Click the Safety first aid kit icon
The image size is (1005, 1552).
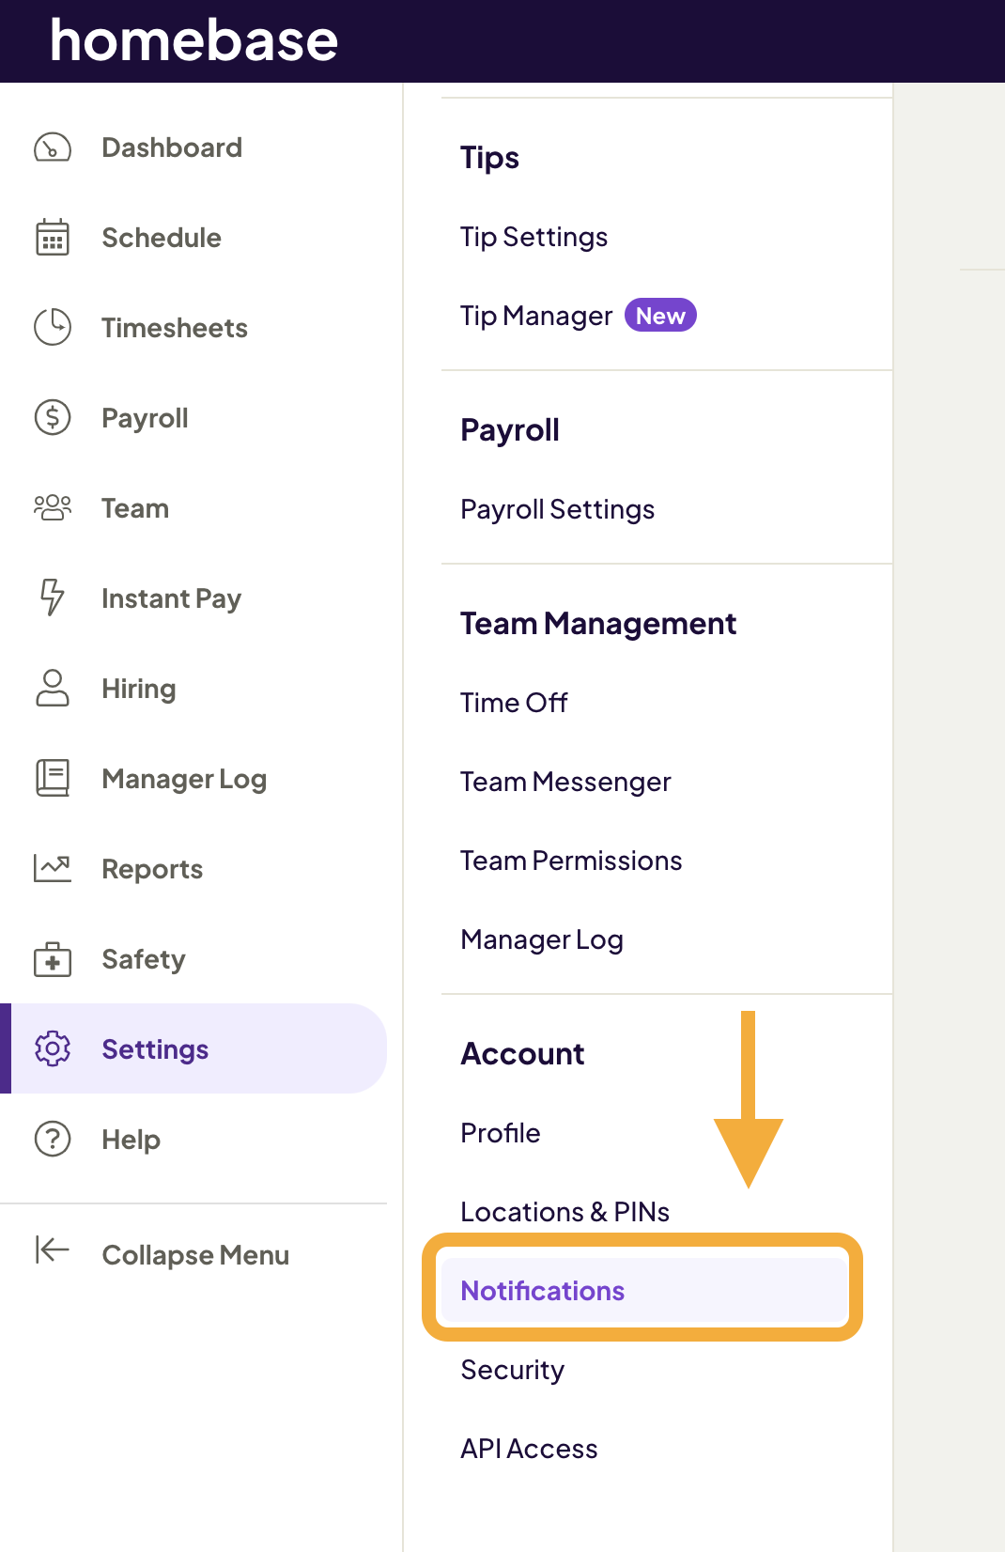coord(53,959)
